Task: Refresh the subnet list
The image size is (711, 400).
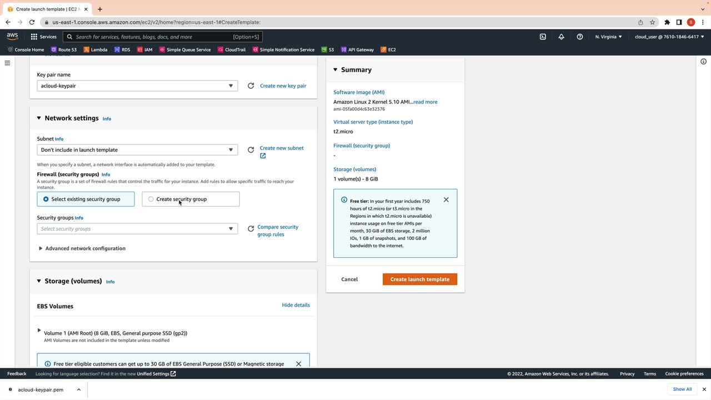Action: click(x=251, y=150)
